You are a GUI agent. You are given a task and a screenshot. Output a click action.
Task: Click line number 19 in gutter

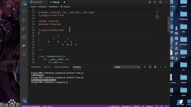click(x=33, y=33)
